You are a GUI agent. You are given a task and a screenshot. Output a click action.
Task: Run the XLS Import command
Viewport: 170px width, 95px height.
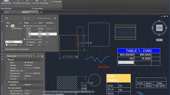pos(26,2)
